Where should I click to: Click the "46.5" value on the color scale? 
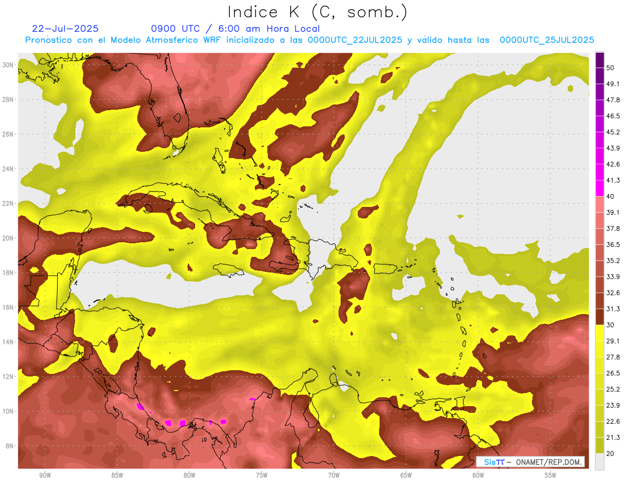[614, 116]
